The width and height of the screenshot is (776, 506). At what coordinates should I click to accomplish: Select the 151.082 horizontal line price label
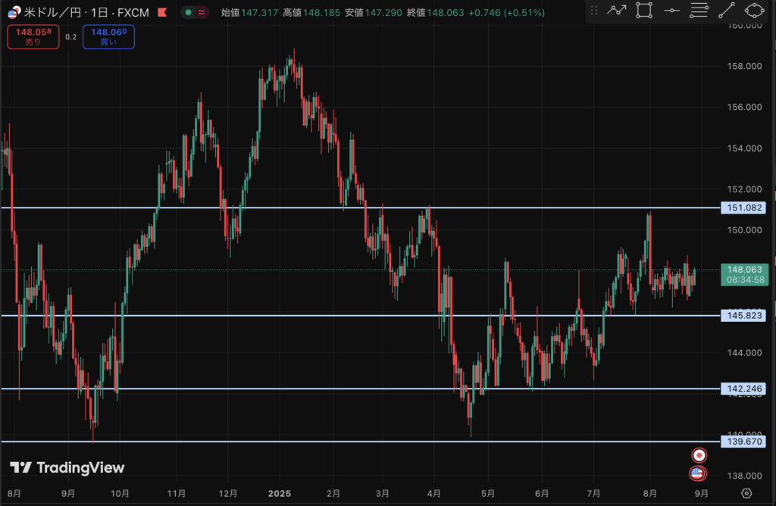(743, 208)
